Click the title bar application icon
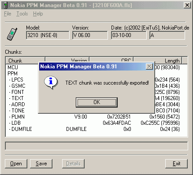The image size is (193, 175). point(6,5)
